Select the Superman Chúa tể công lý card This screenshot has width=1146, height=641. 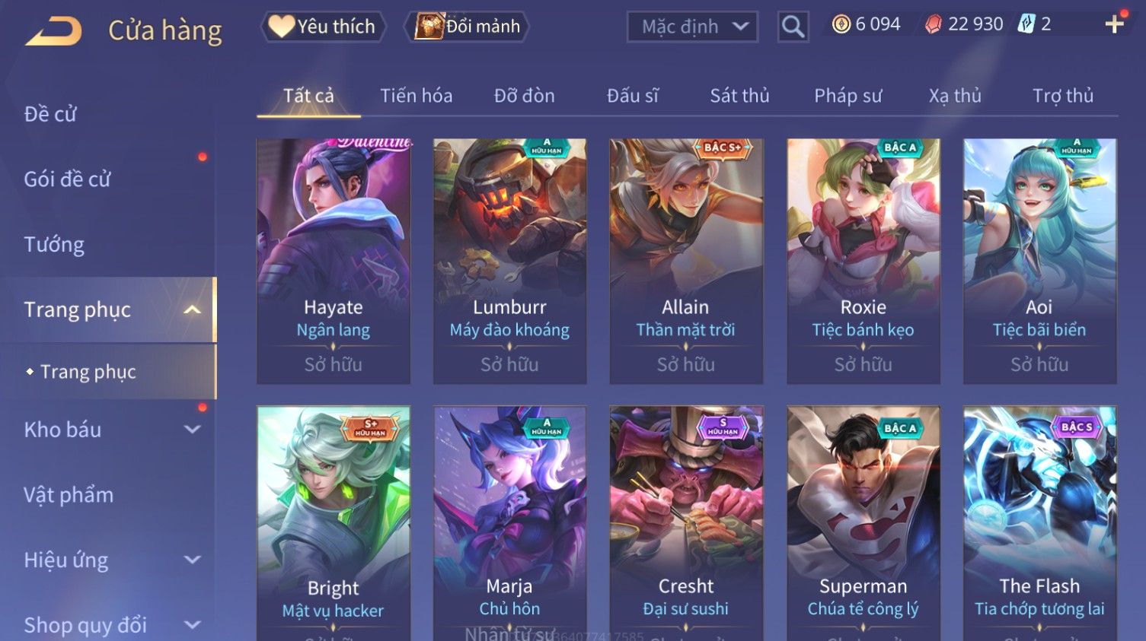tap(863, 523)
